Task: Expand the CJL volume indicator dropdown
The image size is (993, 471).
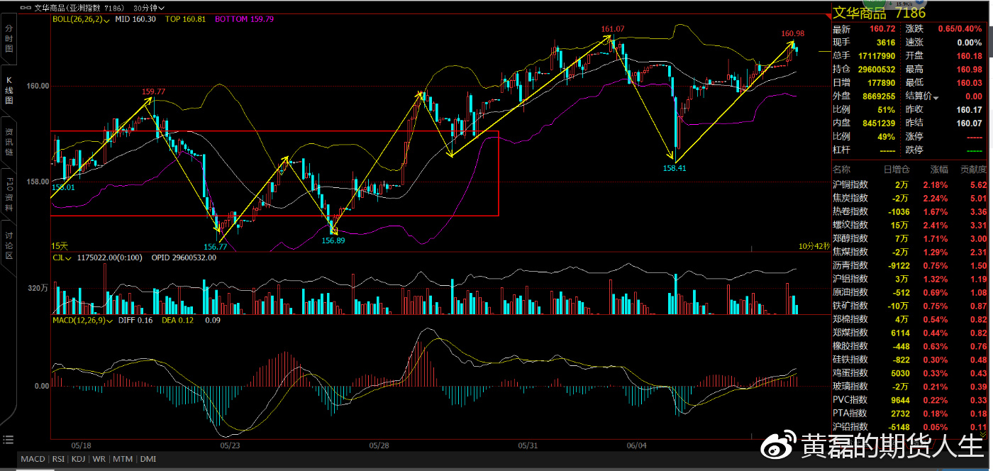Action: (68, 258)
